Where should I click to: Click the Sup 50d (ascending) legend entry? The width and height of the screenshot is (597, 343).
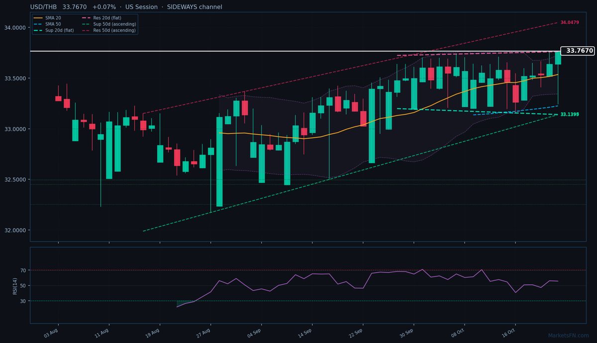click(108, 24)
